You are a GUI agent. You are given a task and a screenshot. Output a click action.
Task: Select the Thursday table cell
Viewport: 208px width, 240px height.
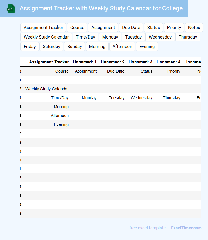[172, 98]
